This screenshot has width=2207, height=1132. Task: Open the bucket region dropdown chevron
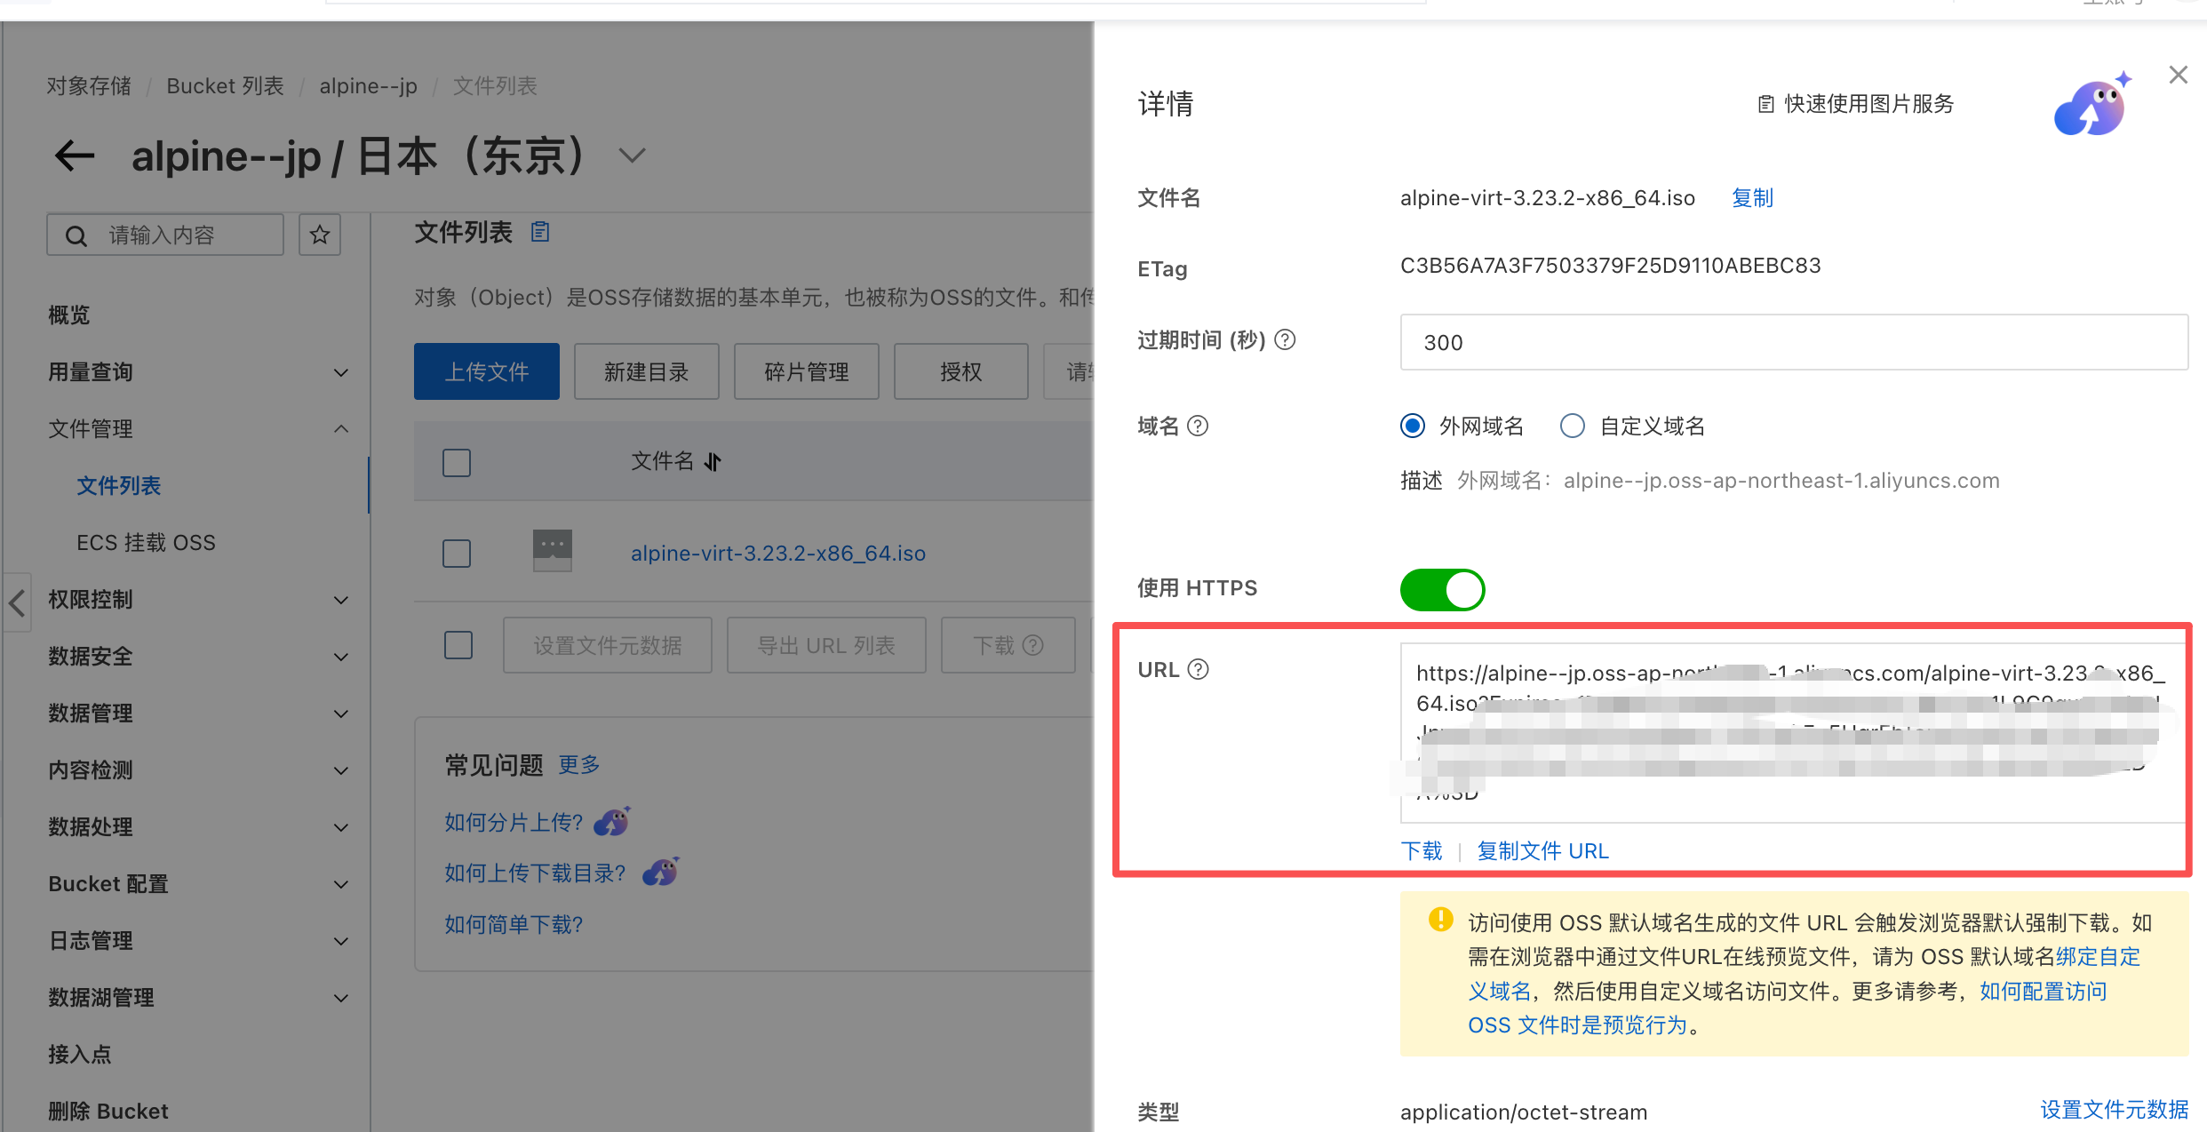click(632, 155)
